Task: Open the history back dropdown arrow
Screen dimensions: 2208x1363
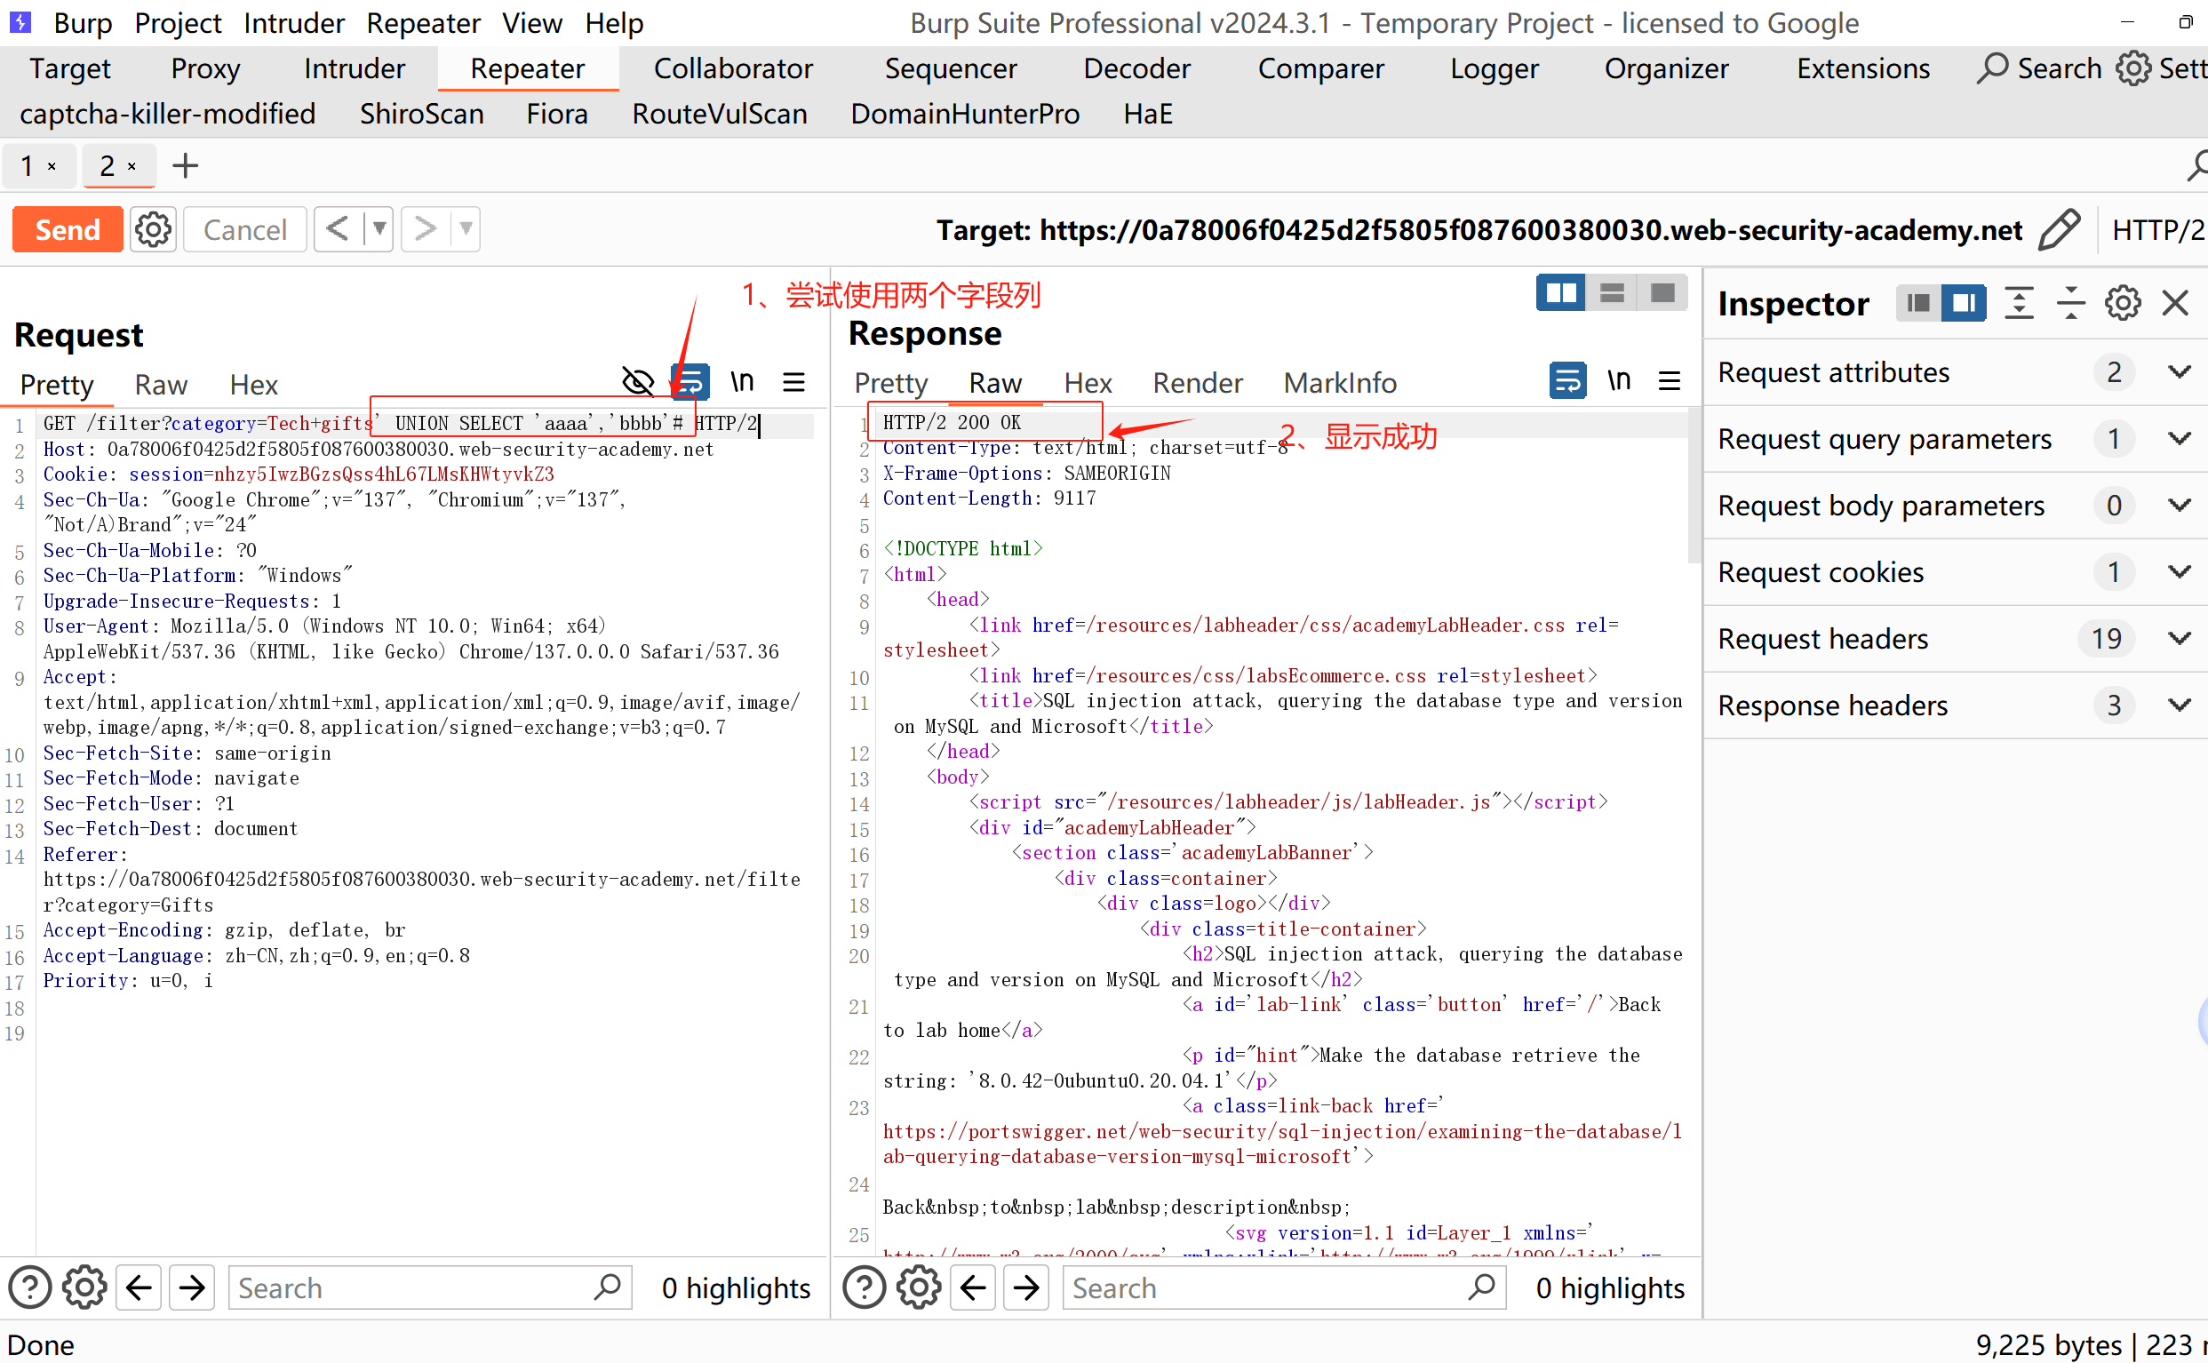Action: 379,229
